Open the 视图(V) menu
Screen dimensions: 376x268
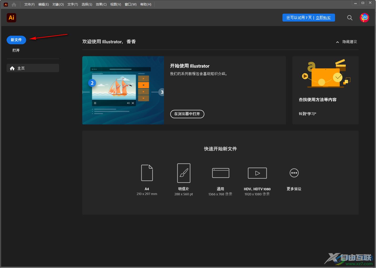pyautogui.click(x=116, y=4)
